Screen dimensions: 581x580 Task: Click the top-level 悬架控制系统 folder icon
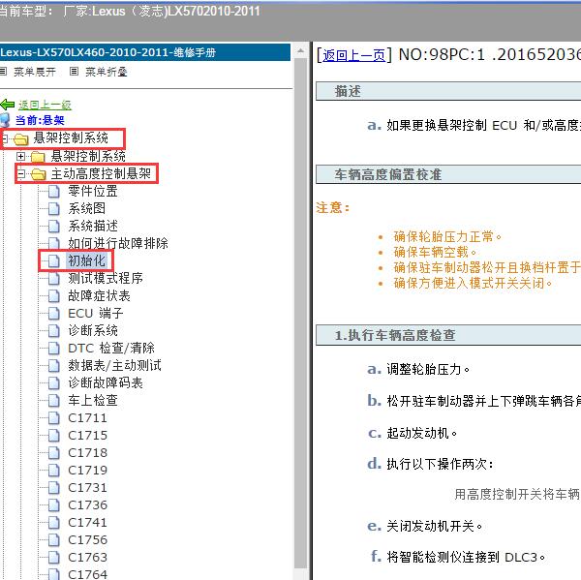[x=20, y=139]
